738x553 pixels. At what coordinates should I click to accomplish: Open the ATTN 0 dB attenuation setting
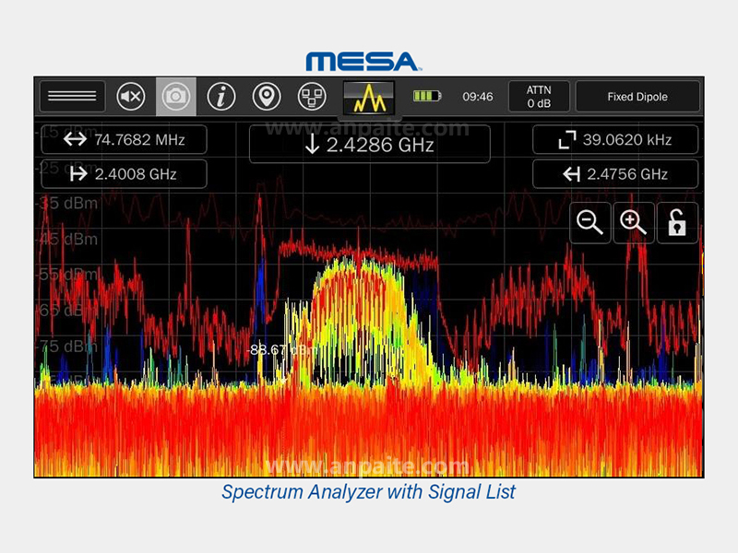539,96
